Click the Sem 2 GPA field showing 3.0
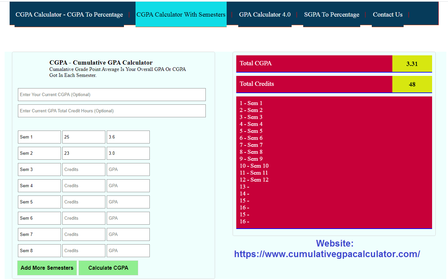 (x=128, y=153)
